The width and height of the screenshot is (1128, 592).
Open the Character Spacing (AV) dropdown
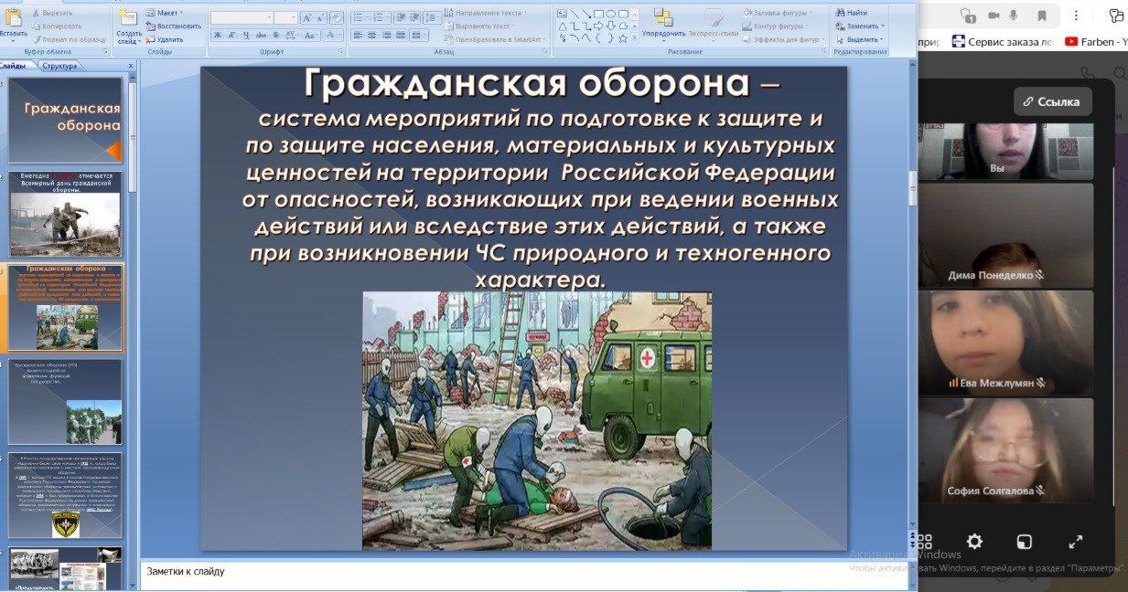pos(292,35)
